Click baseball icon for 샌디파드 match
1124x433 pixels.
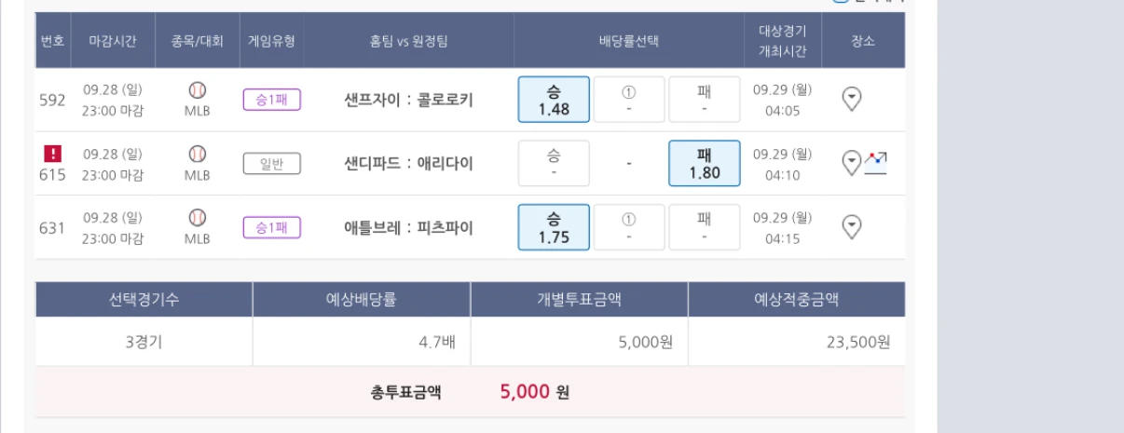[197, 154]
